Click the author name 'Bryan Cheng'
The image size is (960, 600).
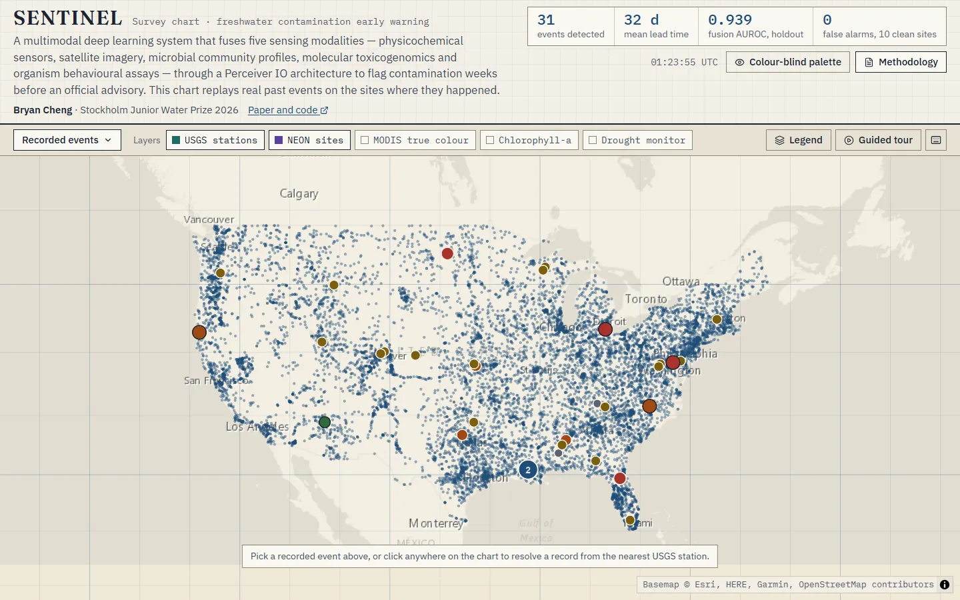click(x=43, y=110)
